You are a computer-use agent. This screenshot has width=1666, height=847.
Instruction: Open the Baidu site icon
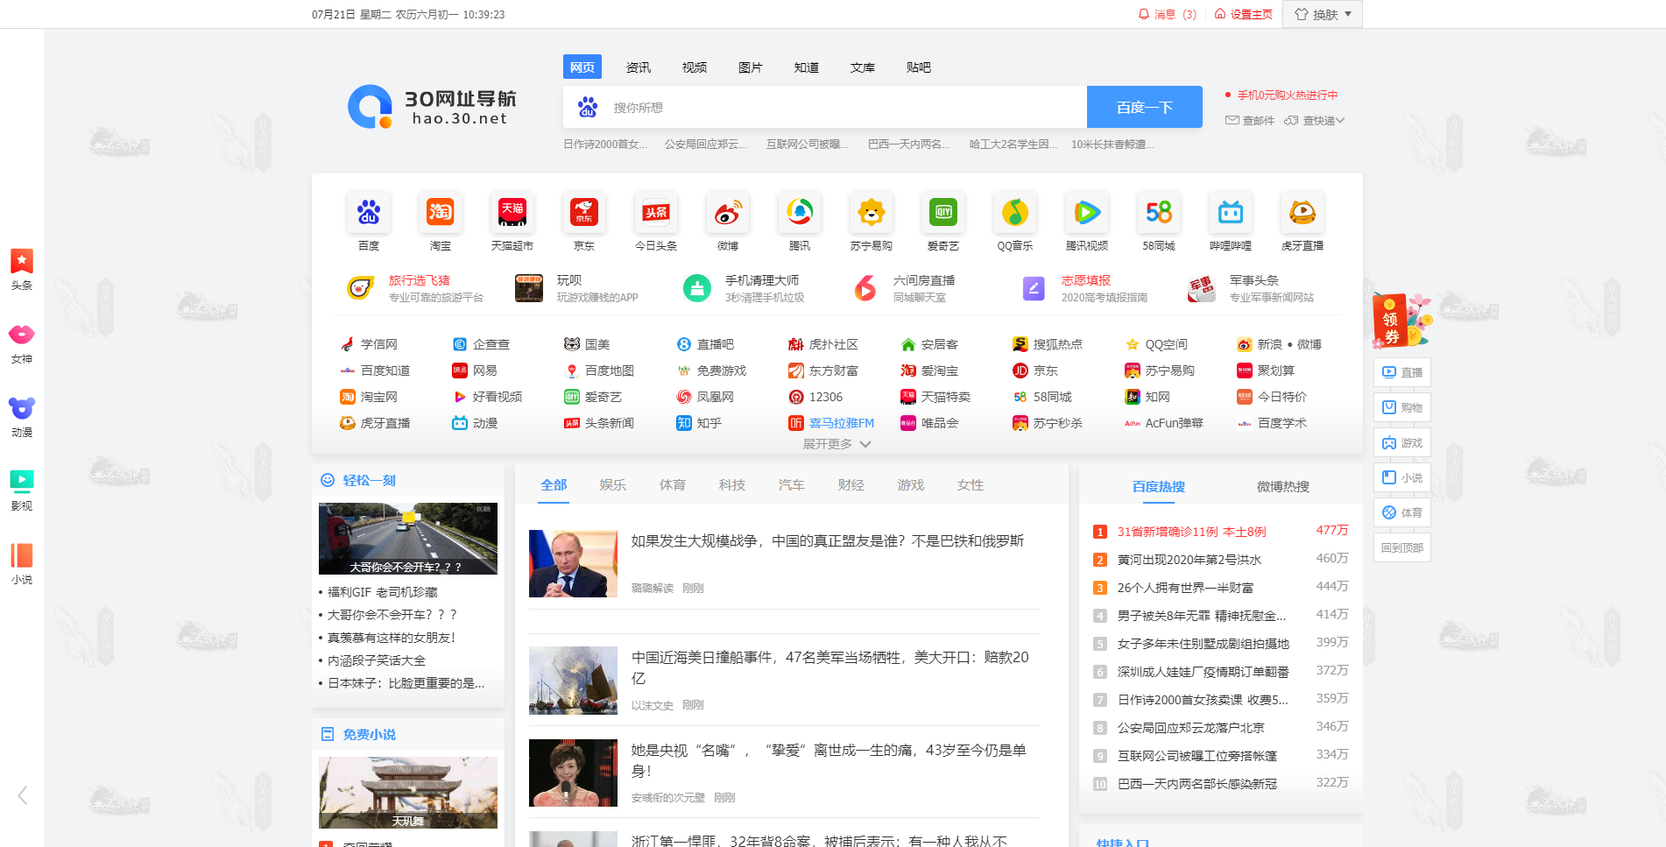coord(369,213)
